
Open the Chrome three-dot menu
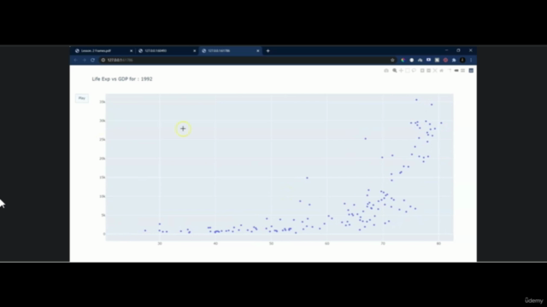click(x=471, y=61)
